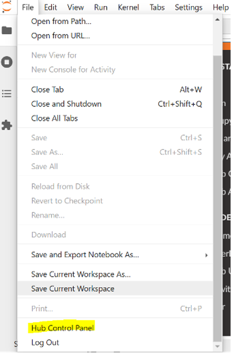Image resolution: width=231 pixels, height=353 pixels.
Task: Open the Settings menu
Action: pos(189,7)
